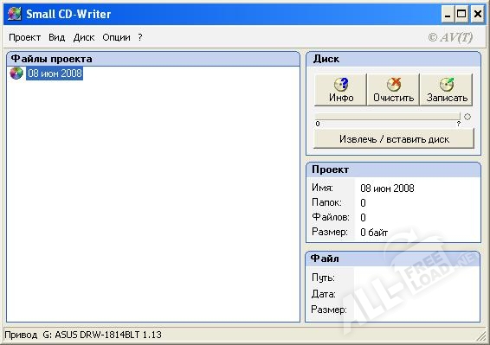Image resolution: width=490 pixels, height=345 pixels.
Task: Click the Small CD-Writer title bar icon
Action: (x=15, y=14)
